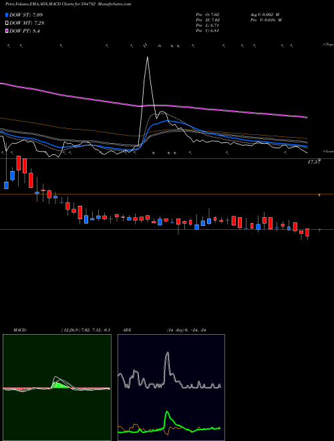Click the 'Pre H: 7.02' value

coord(208,20)
